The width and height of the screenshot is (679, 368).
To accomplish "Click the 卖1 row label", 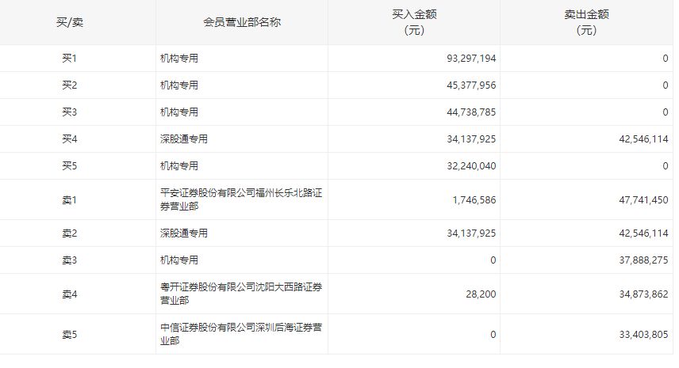I will 70,200.
